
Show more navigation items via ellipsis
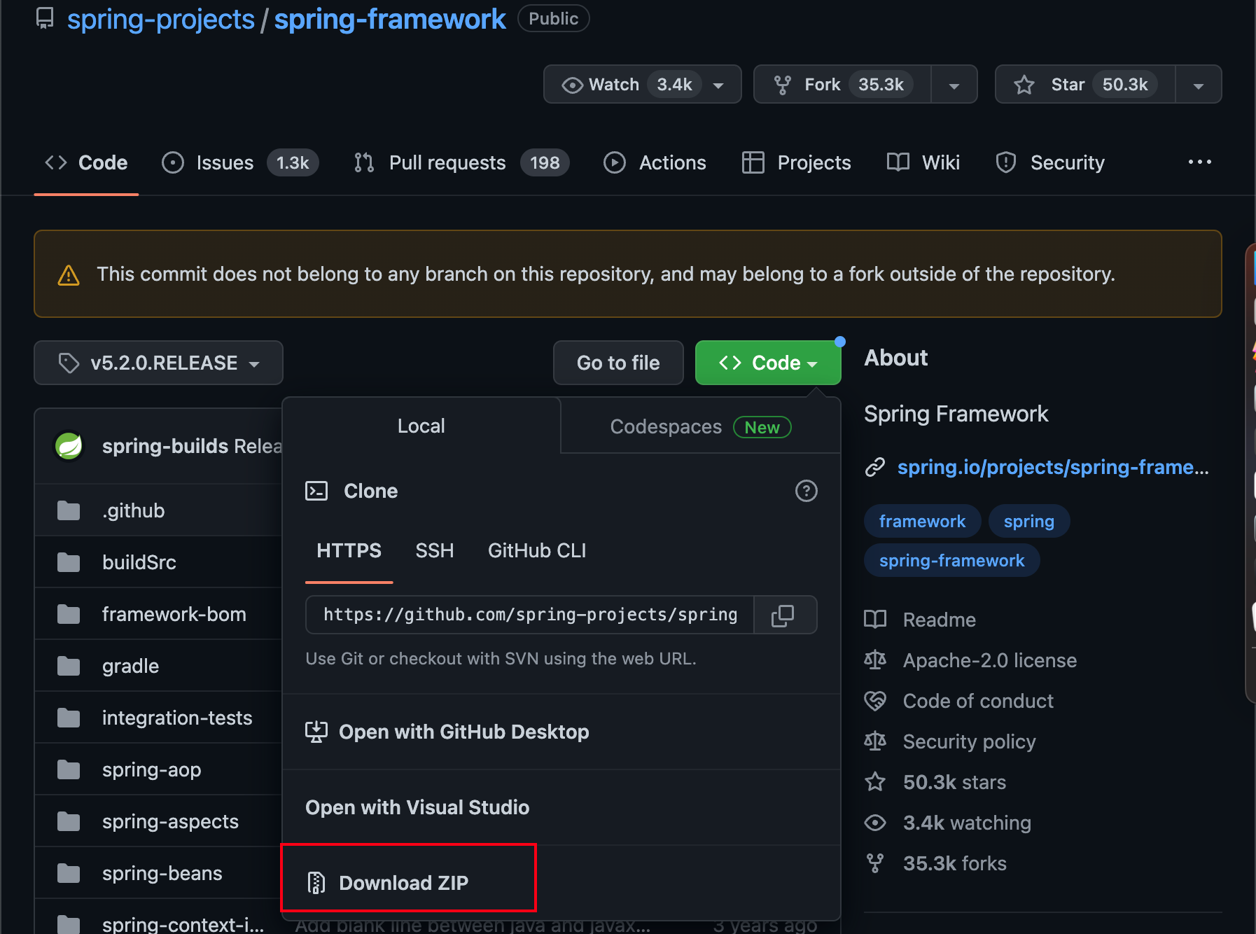click(1199, 162)
